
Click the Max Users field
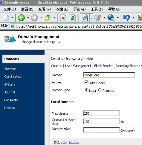coord(101,113)
